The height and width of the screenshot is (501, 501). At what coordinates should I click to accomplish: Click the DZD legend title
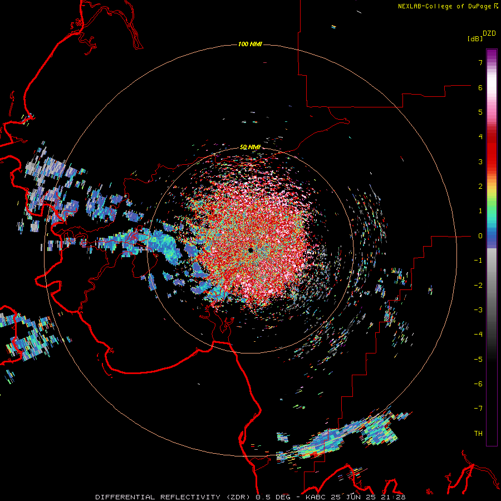(489, 33)
